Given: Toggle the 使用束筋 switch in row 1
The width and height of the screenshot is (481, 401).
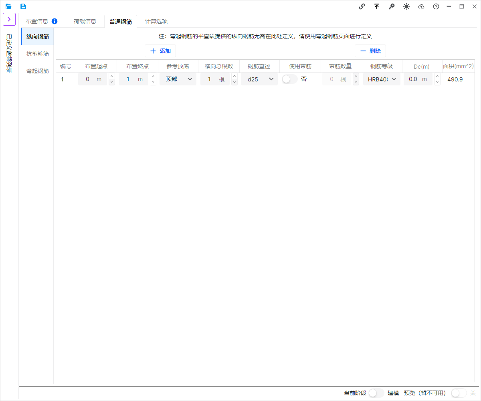Looking at the screenshot, I should (x=289, y=79).
